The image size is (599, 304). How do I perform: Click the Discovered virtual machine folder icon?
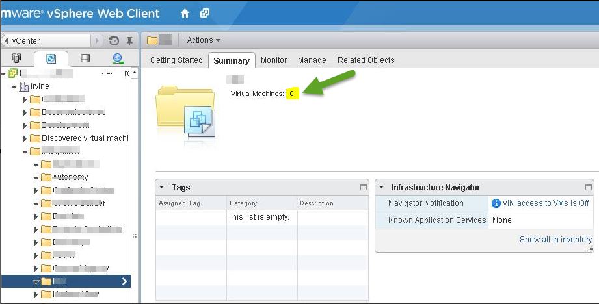(x=34, y=138)
